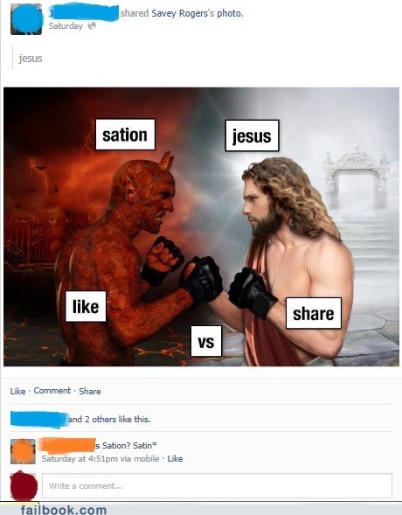
Task: Click the red avatar beside comment box
Action: pyautogui.click(x=24, y=486)
